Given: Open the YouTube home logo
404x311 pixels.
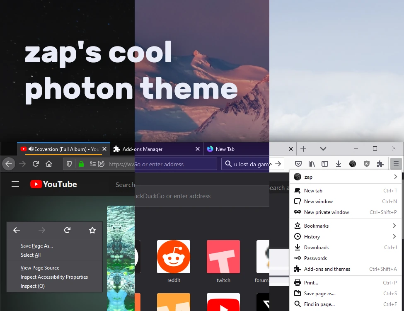Looking at the screenshot, I should 53,184.
